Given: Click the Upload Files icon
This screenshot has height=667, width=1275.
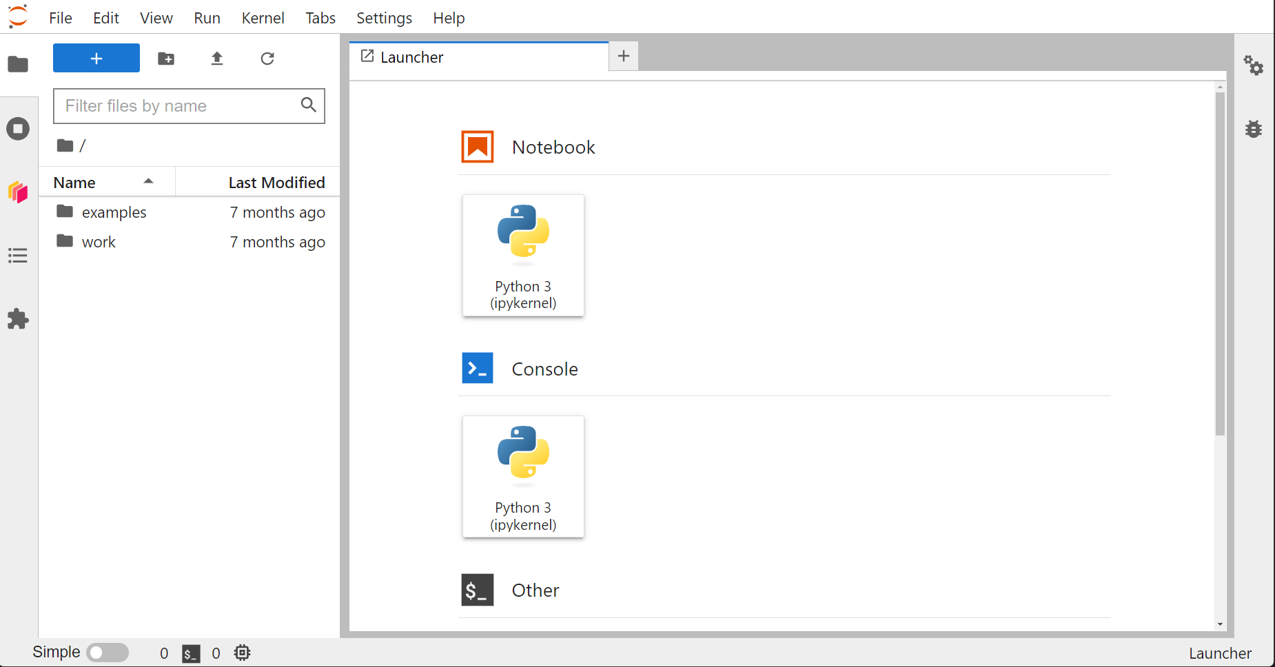Looking at the screenshot, I should tap(217, 59).
